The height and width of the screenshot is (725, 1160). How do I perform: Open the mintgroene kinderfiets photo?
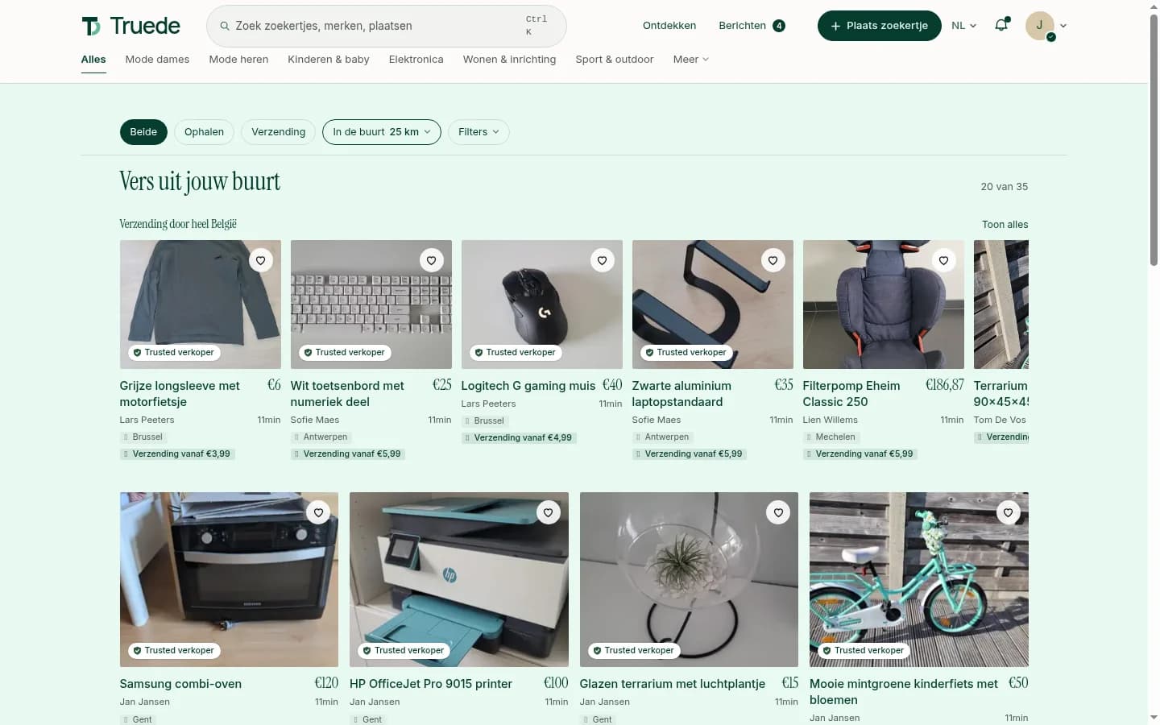pos(919,579)
